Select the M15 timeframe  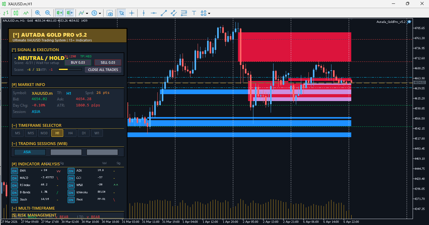click(31, 133)
